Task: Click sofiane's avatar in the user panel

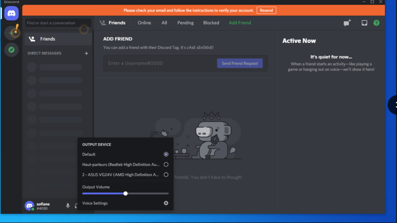Action: tap(29, 206)
